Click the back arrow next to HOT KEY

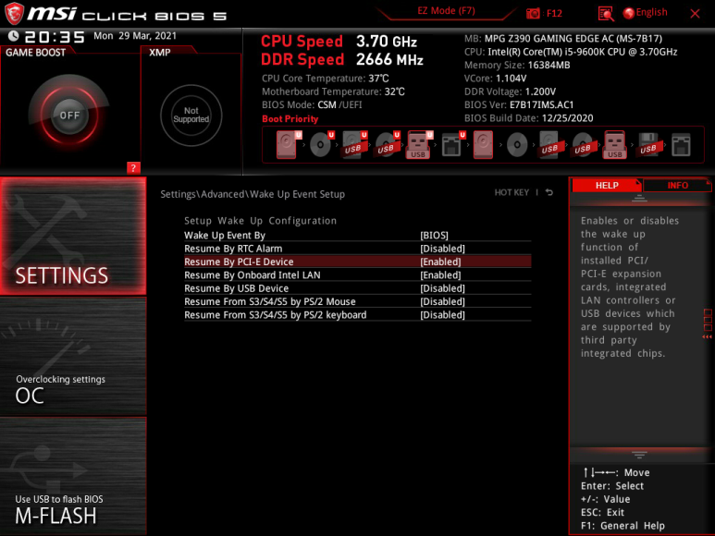[549, 192]
